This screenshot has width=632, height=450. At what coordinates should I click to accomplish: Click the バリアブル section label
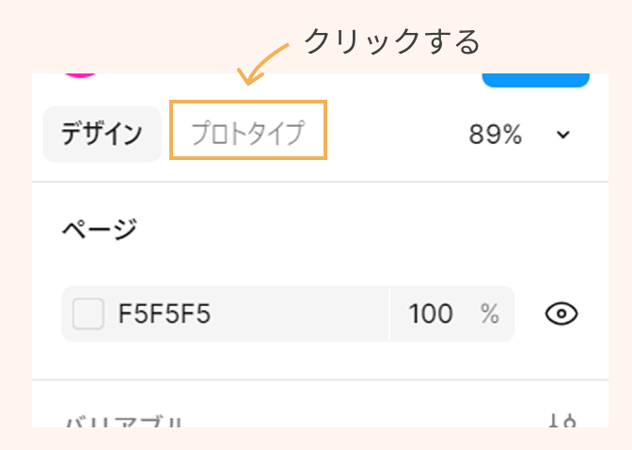(x=124, y=422)
